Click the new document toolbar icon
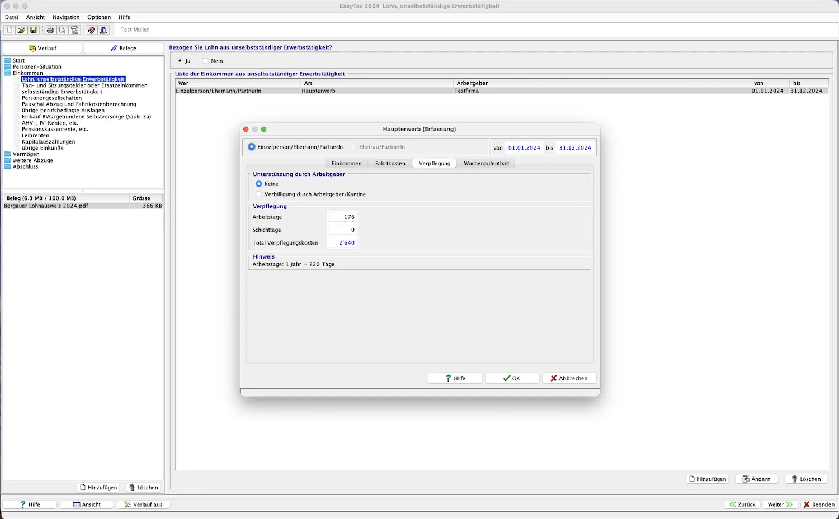The height and width of the screenshot is (519, 839). click(x=10, y=30)
